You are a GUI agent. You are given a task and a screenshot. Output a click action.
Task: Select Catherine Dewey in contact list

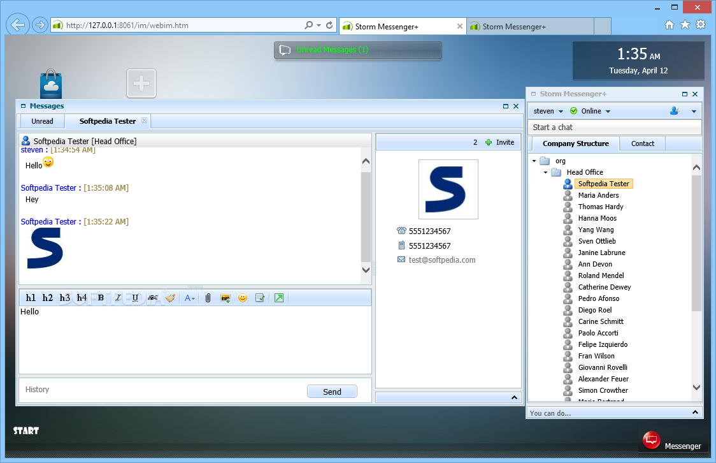[x=604, y=287]
